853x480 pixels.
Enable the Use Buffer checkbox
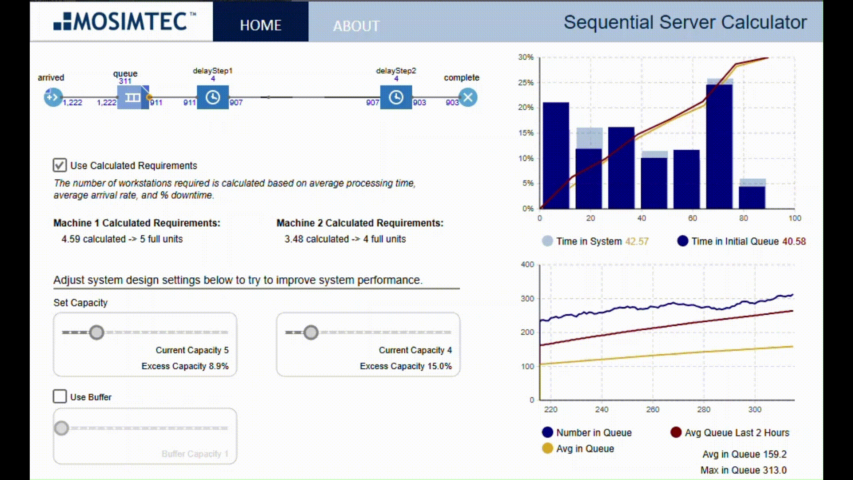[60, 396]
